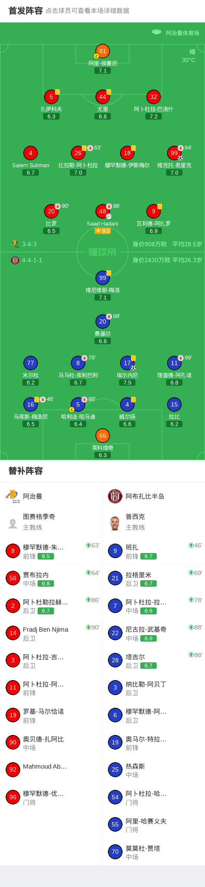205x887 pixels.
Task: Click coach 图费格季奇 avatar placeholder
Action: [x=13, y=523]
